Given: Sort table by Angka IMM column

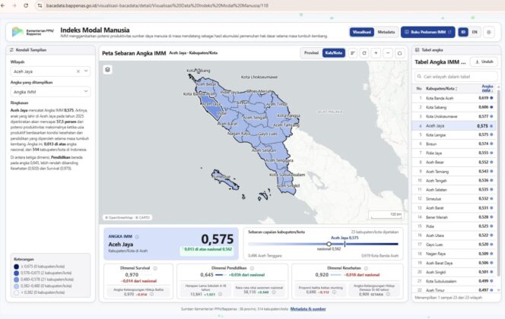Looking at the screenshot, I should [x=488, y=88].
